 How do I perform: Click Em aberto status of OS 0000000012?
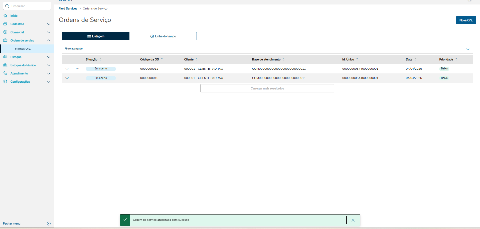(101, 69)
